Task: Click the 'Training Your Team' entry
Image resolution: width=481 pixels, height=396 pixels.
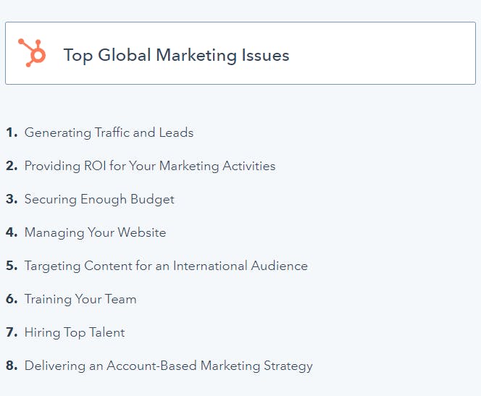Action: pos(80,299)
